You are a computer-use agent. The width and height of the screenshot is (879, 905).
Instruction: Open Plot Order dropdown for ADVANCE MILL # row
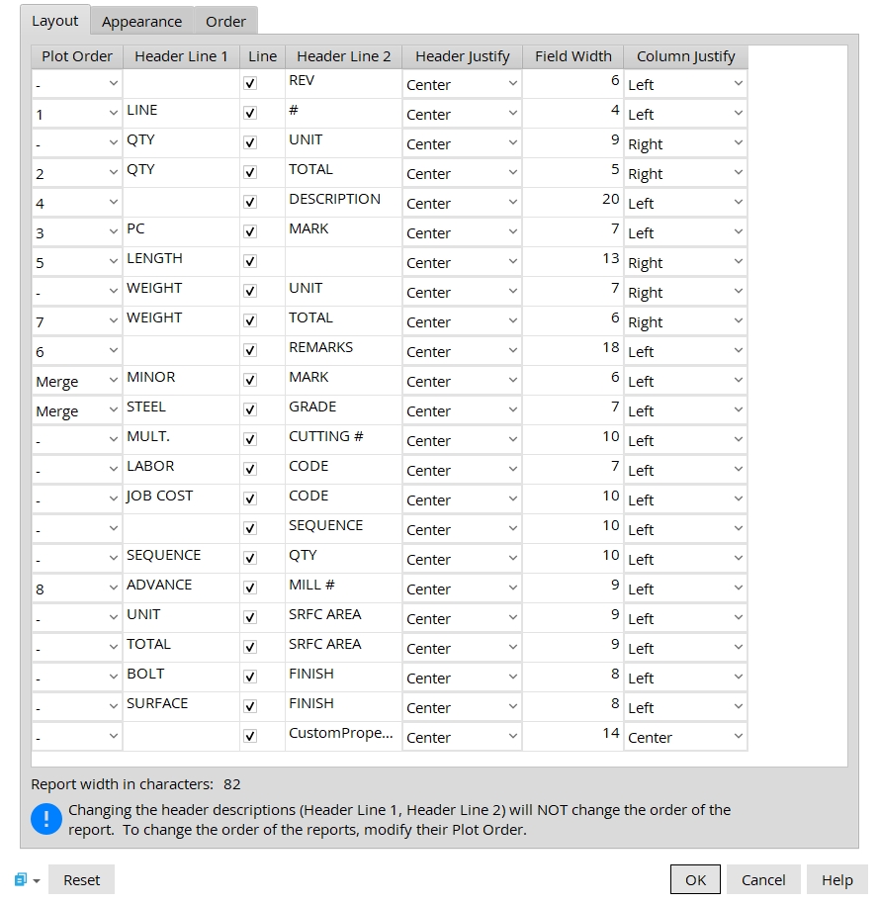77,588
